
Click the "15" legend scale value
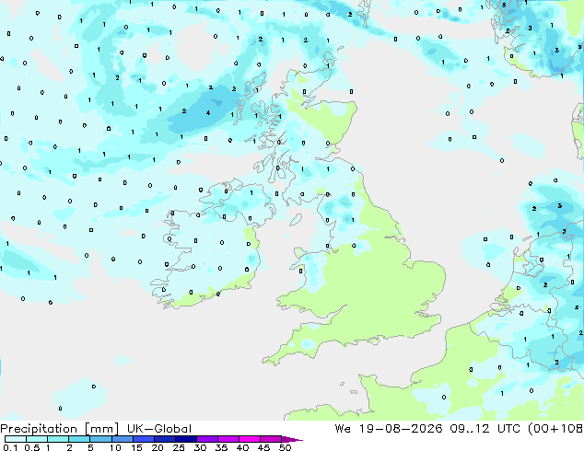[136, 447]
